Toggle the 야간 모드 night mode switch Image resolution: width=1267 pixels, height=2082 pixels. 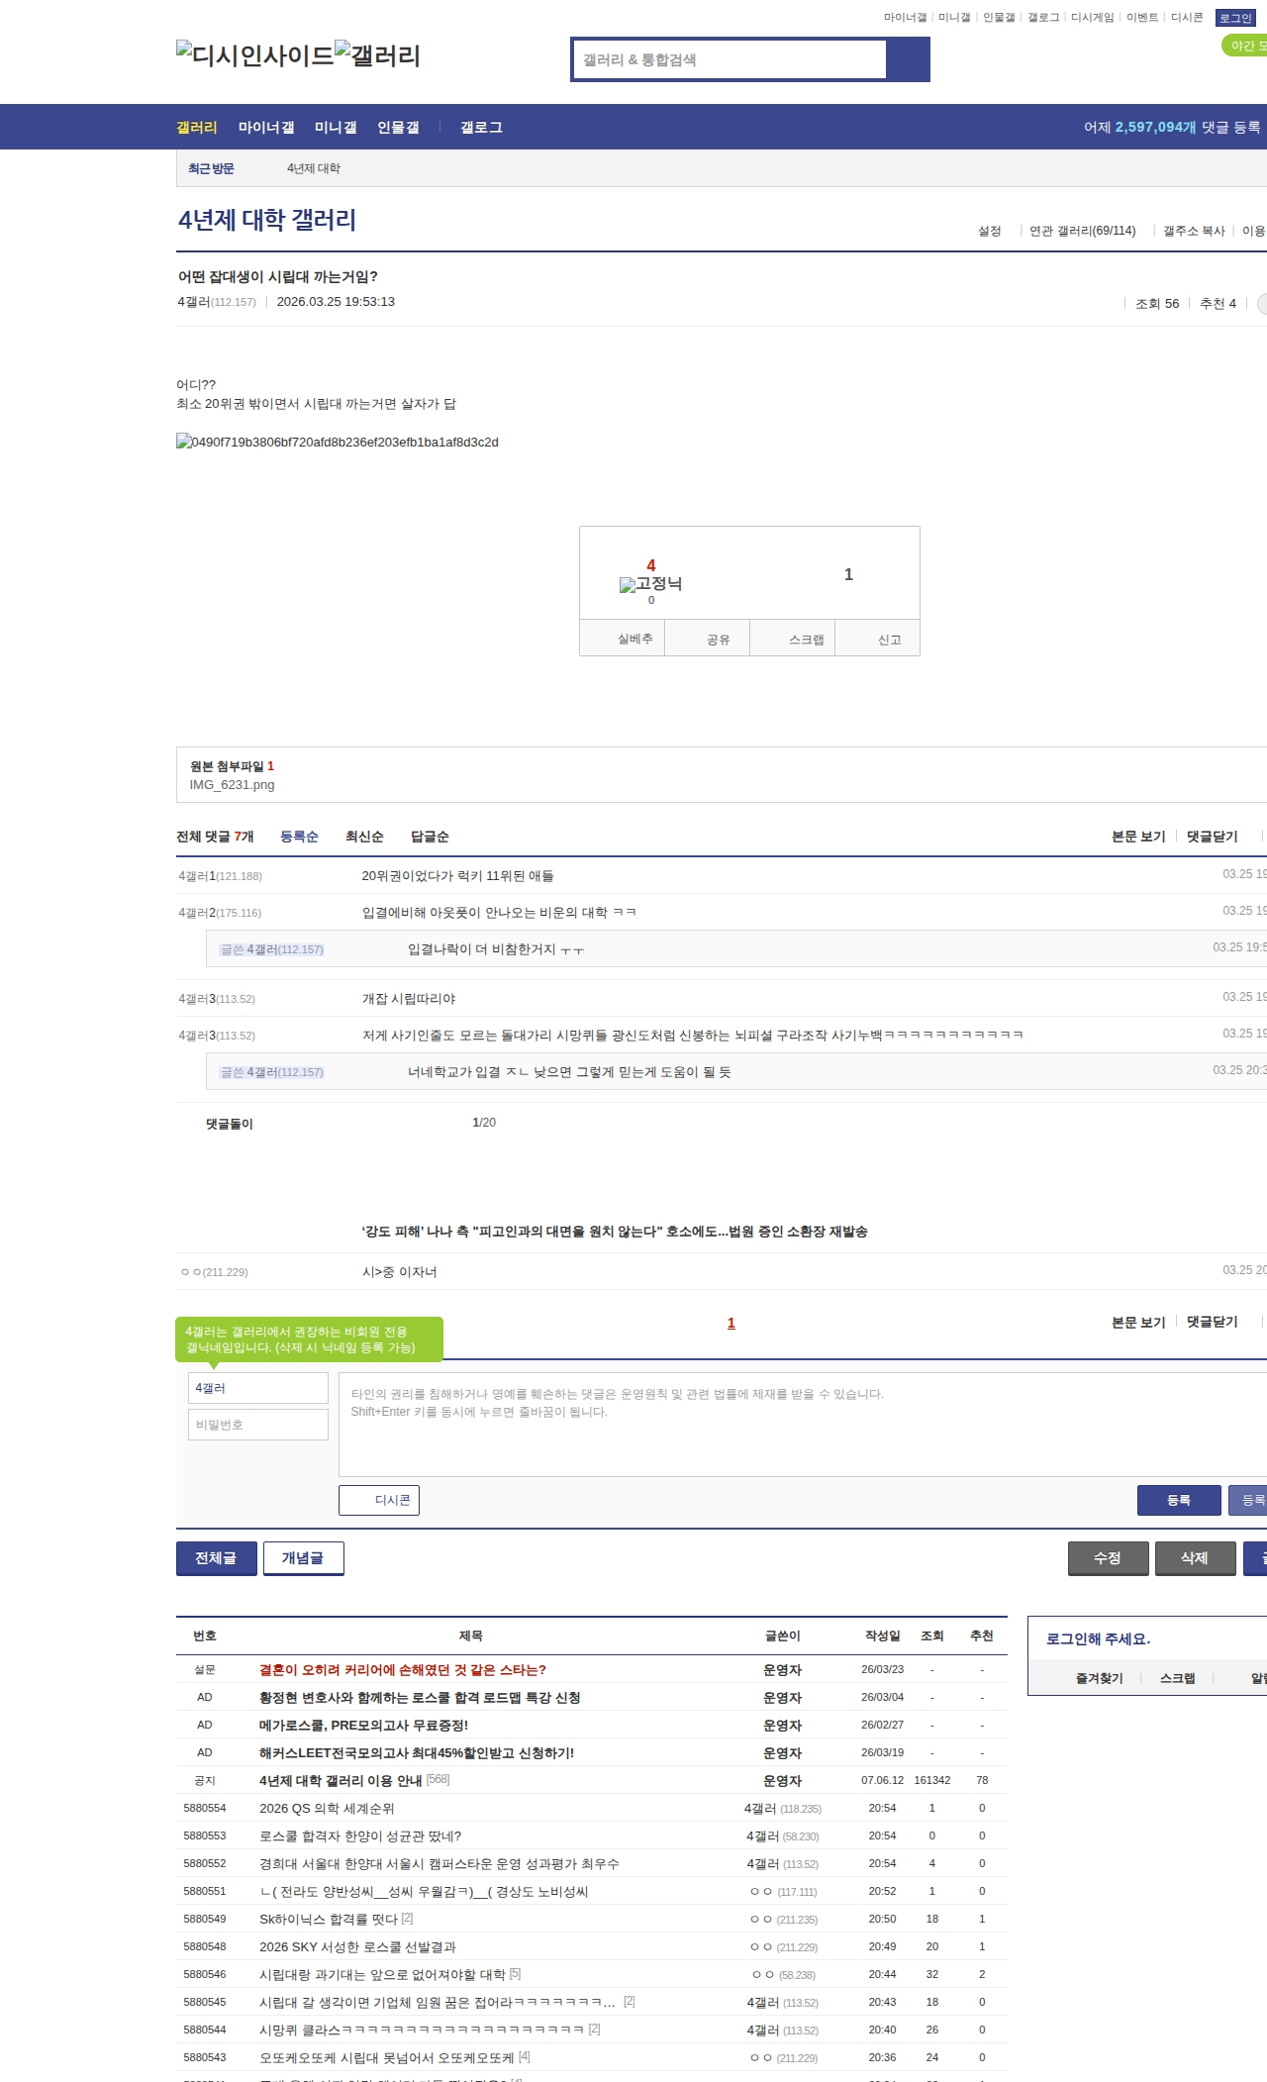point(1245,46)
